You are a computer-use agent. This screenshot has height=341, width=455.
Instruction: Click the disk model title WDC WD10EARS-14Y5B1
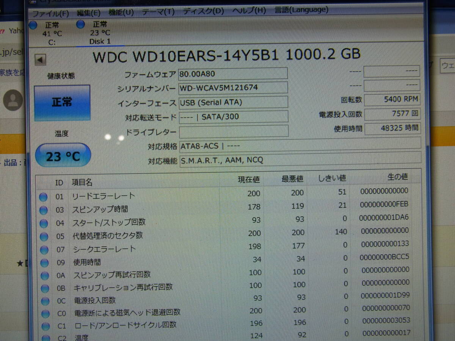tap(186, 56)
